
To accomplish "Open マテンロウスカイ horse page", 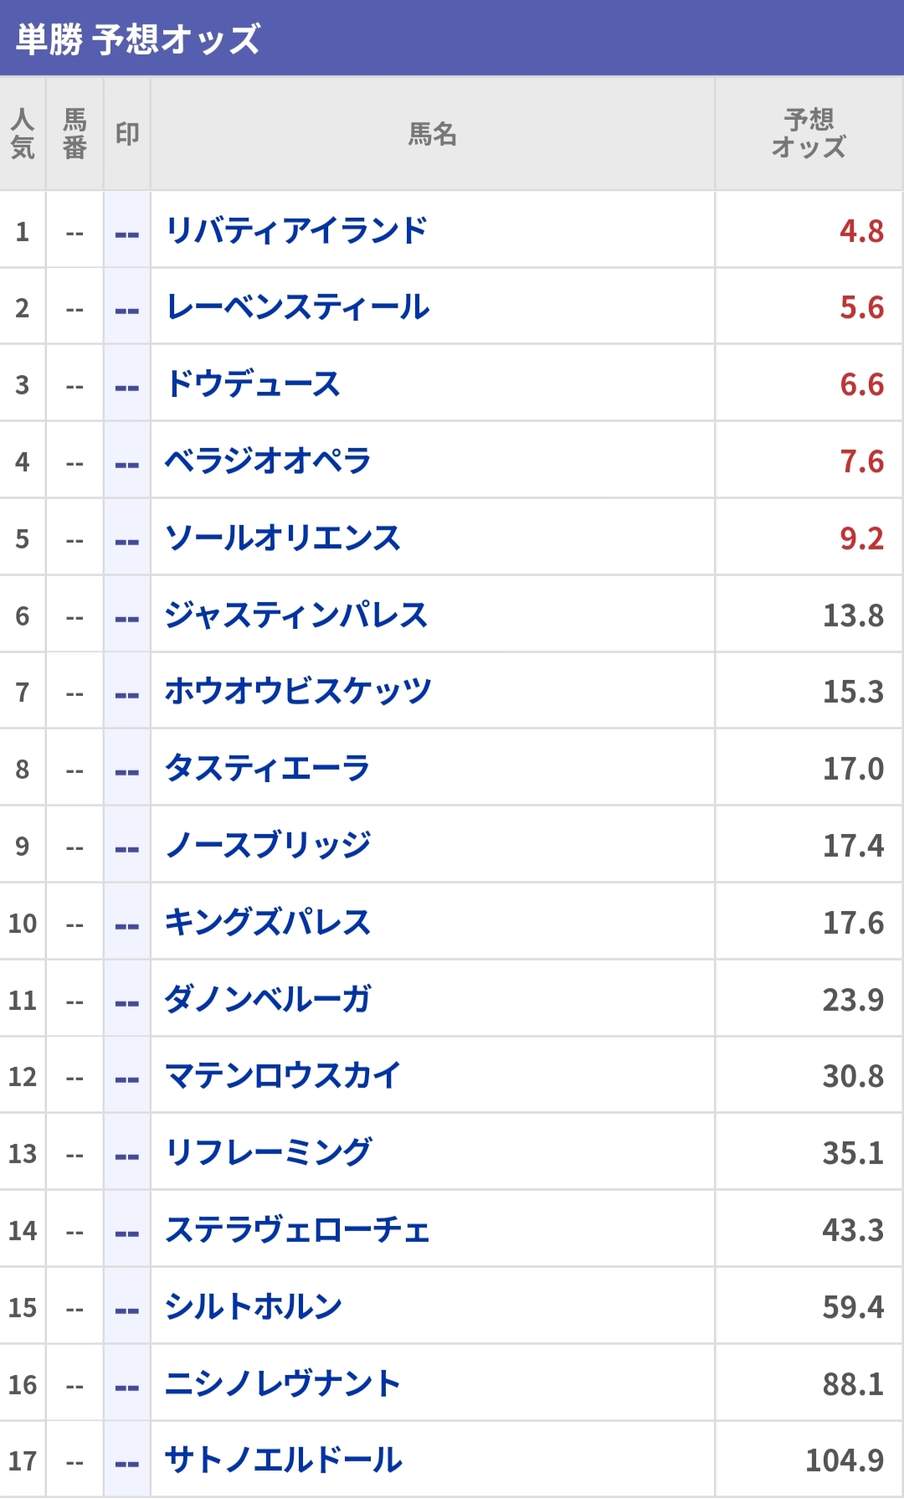I will coord(283,1076).
